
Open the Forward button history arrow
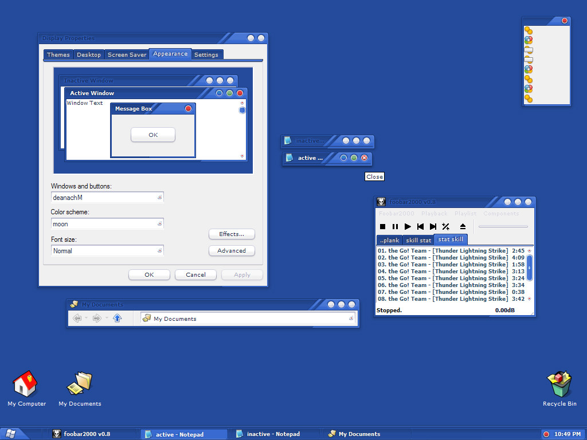(x=107, y=319)
